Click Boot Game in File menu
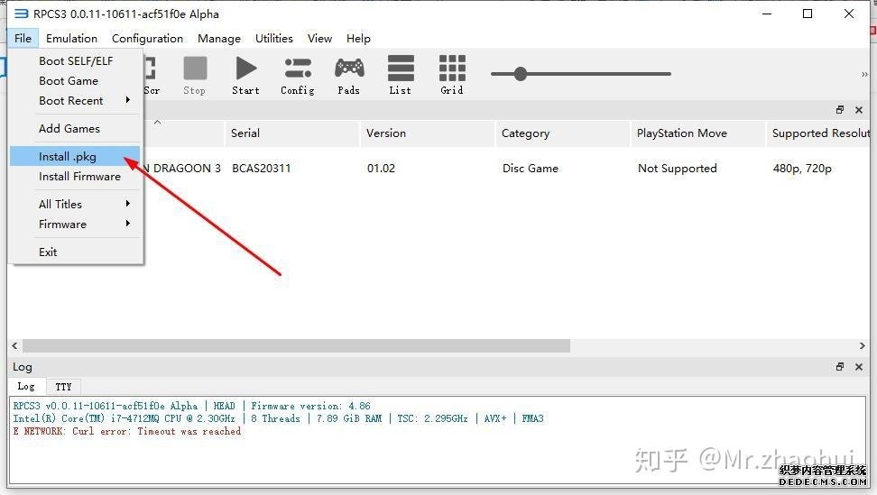 (x=69, y=81)
